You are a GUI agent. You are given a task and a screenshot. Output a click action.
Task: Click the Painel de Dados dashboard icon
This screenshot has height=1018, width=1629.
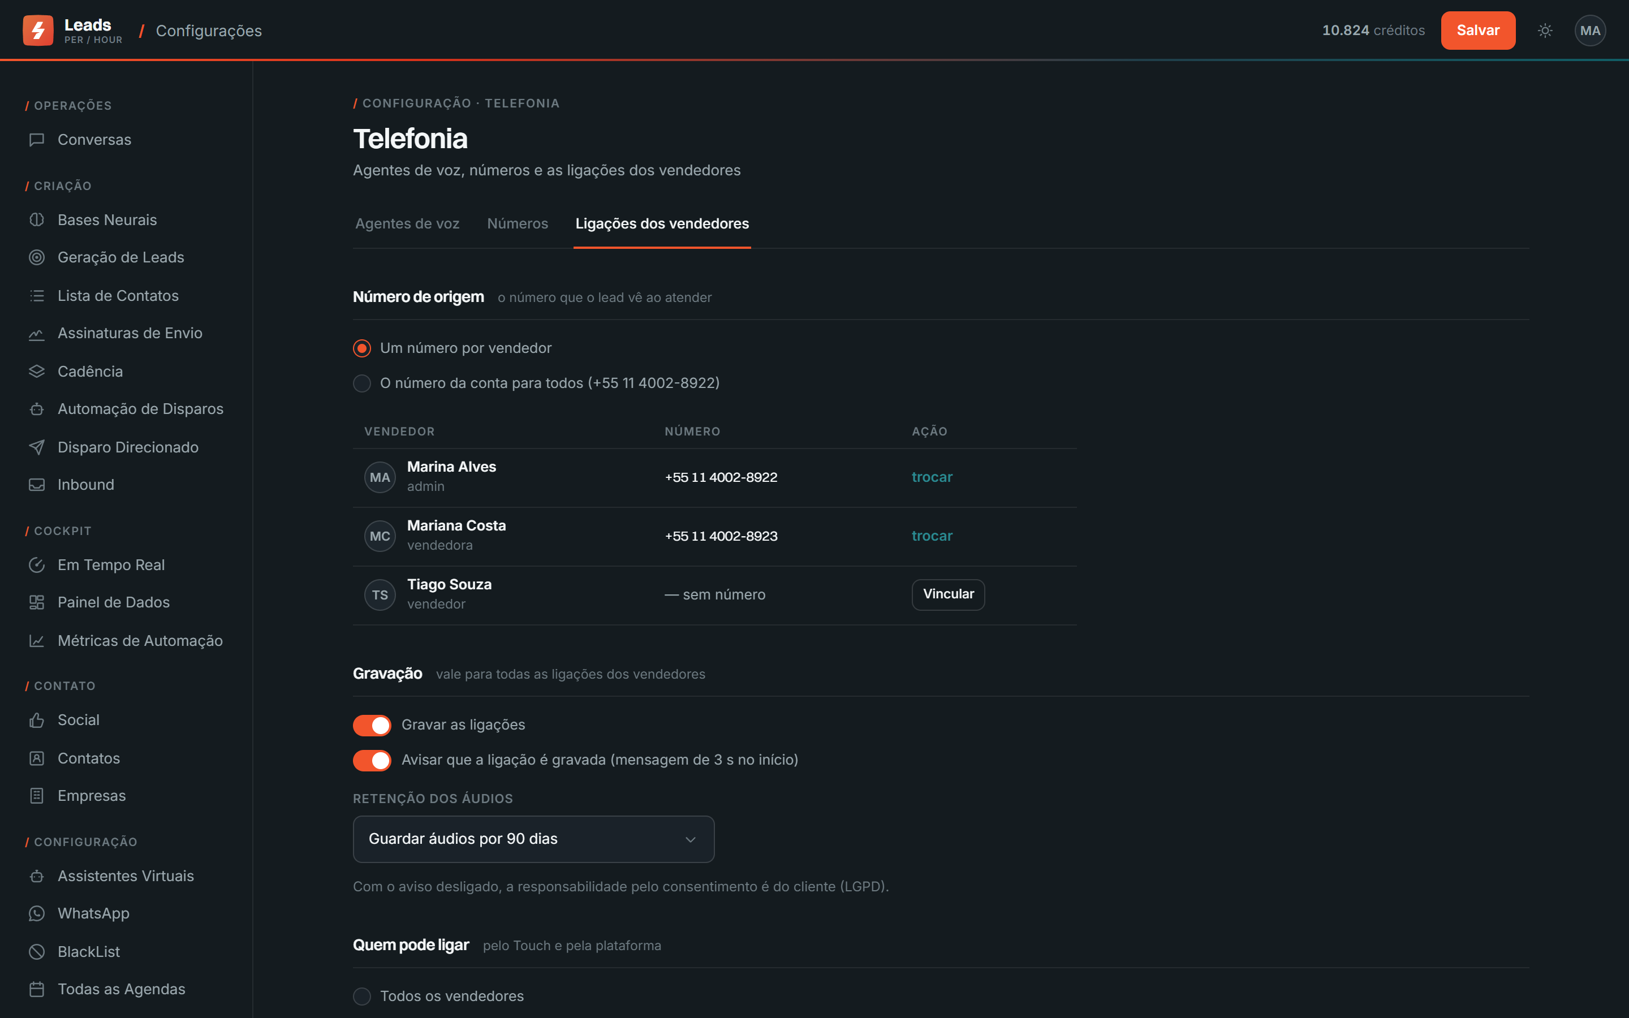[37, 602]
